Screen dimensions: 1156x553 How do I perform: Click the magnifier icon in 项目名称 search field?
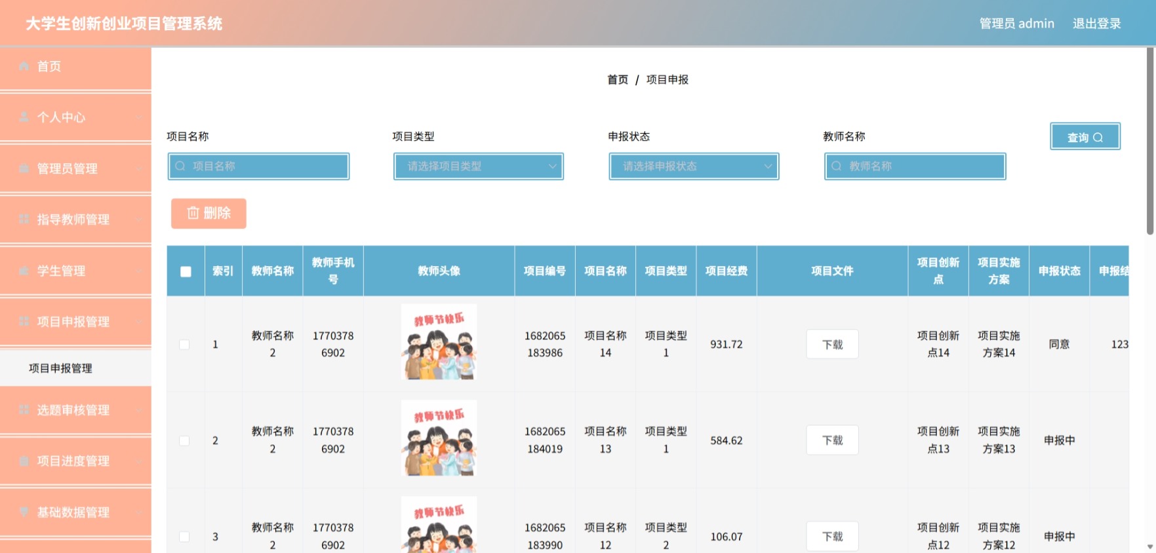point(180,166)
